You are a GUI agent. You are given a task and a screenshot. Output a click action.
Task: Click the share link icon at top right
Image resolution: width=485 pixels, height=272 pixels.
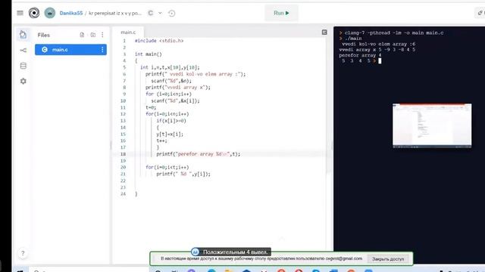click(x=480, y=13)
